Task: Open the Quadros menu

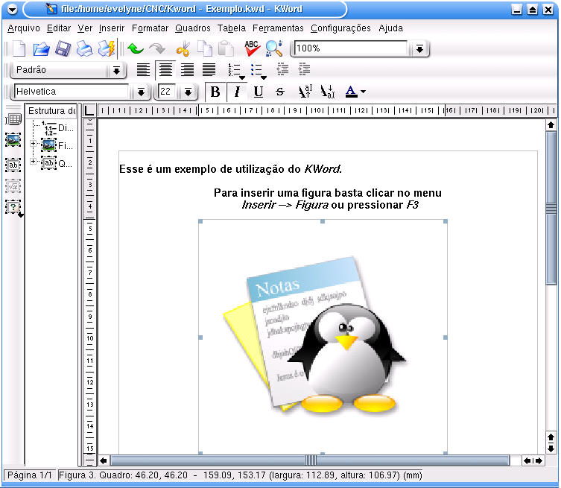Action: click(x=193, y=28)
